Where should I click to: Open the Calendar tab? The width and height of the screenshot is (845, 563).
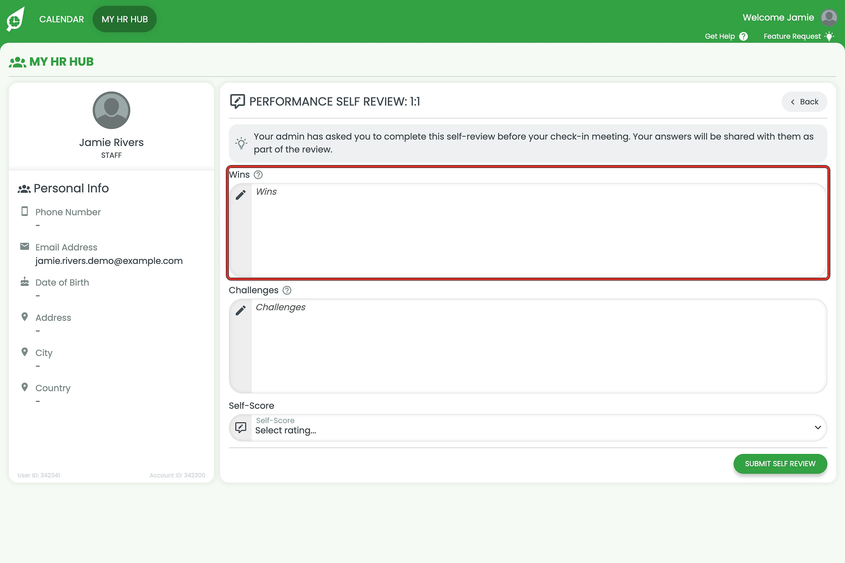61,19
